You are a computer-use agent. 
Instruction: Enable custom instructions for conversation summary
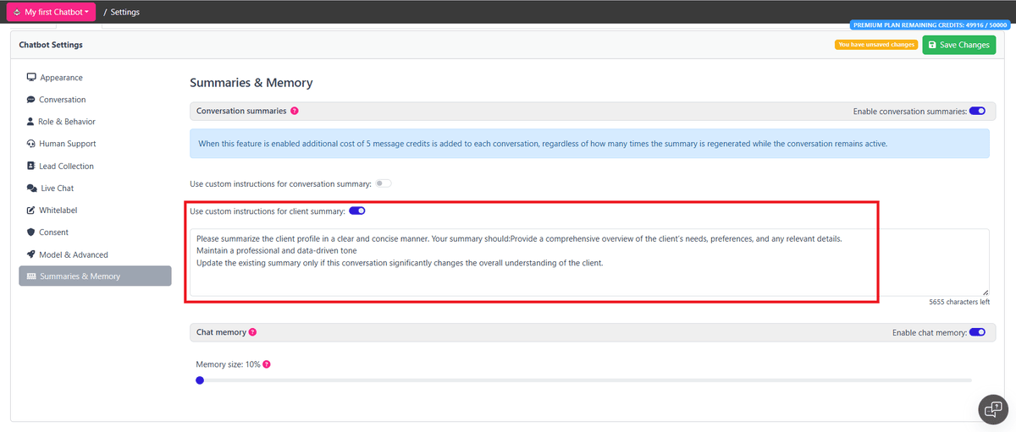click(x=384, y=183)
